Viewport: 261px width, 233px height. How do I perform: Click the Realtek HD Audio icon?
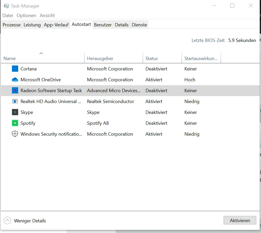tap(15, 101)
